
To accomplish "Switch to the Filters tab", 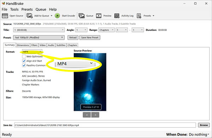I will click(34, 45).
